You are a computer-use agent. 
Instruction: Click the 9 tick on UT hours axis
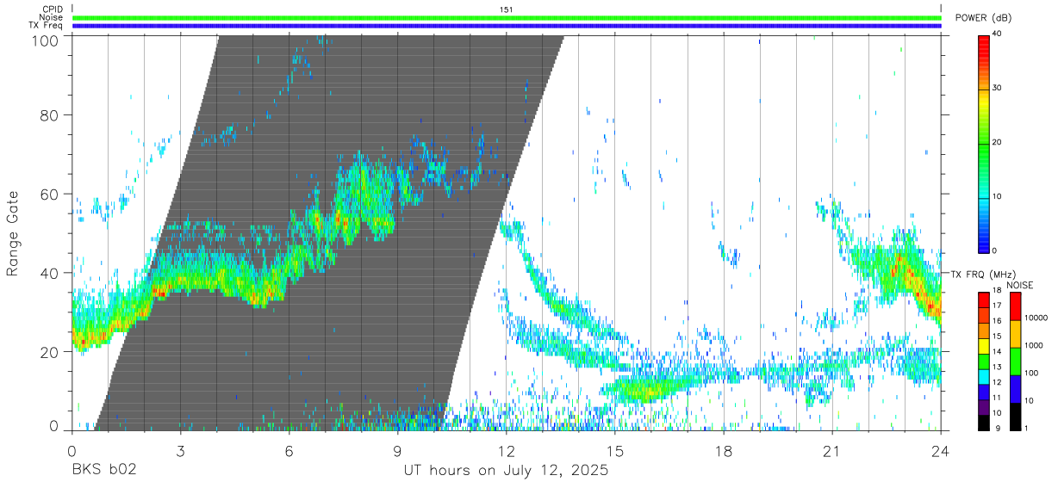click(398, 451)
